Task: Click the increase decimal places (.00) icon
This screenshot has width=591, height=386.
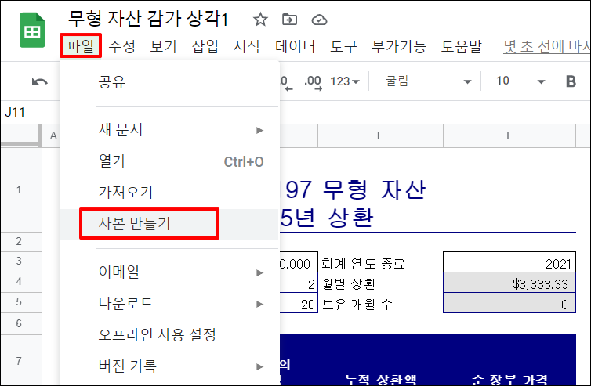Action: click(312, 81)
